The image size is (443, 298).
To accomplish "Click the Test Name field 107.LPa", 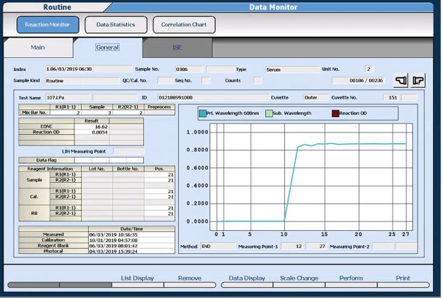I will point(68,98).
